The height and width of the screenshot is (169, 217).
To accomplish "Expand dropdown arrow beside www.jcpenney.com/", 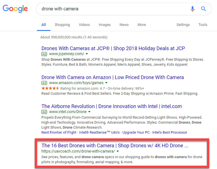I will 87,54.
